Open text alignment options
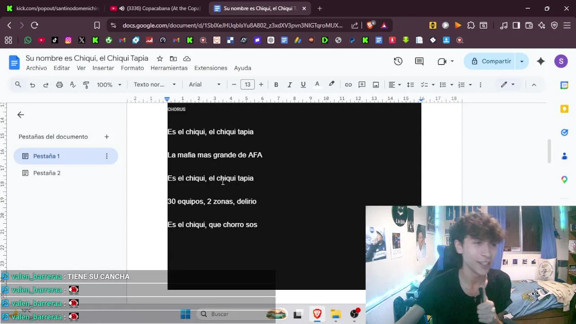This screenshot has width=576, height=324. [395, 85]
